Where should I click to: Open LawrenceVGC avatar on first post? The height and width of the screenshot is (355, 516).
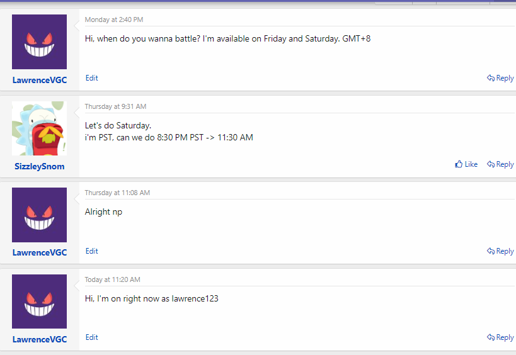coord(39,42)
